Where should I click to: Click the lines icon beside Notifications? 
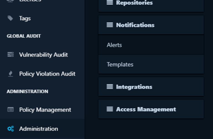coord(110,25)
